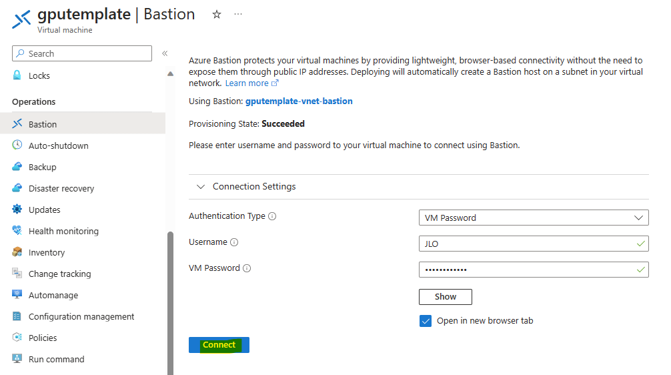Open the gputemplate-vnet-bastion link
Screen dimensions: 671x375
click(299, 101)
